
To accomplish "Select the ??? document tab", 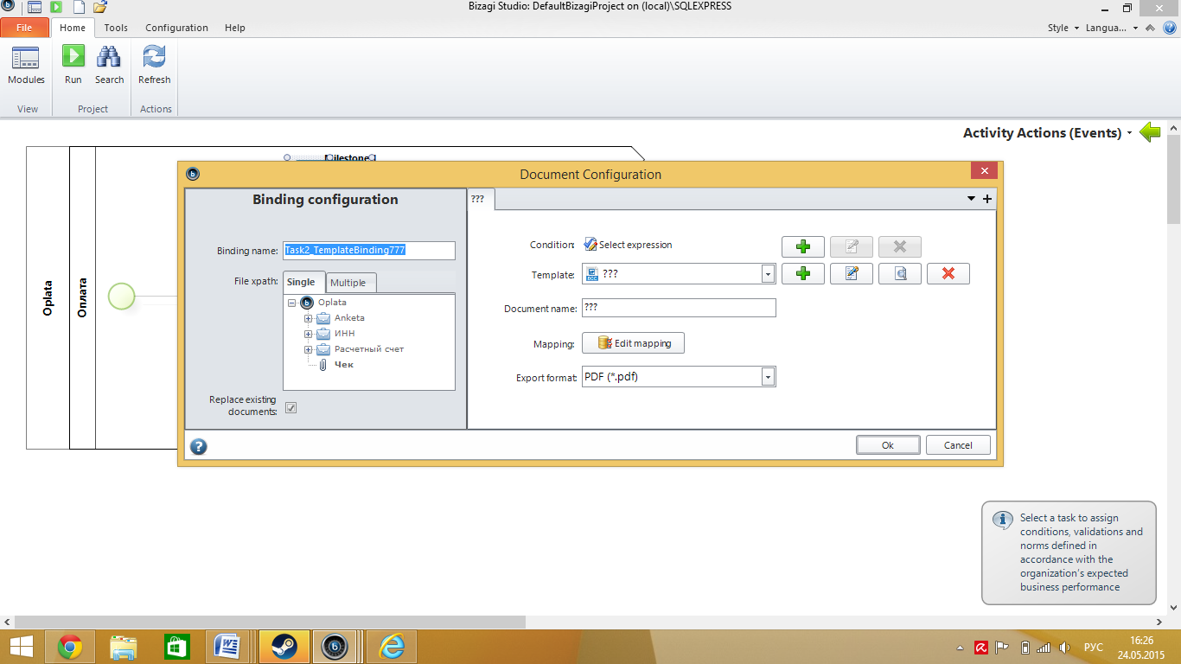I will [x=481, y=199].
